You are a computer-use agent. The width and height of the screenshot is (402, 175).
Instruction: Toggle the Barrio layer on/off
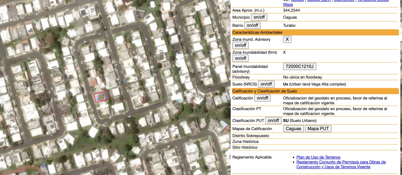tap(252, 25)
